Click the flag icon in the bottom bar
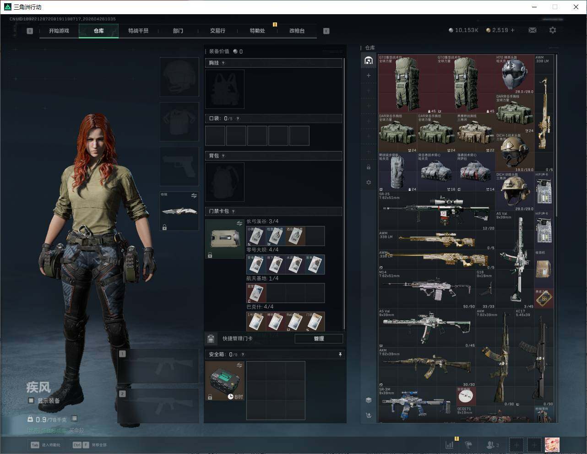This screenshot has height=454, width=587. tap(468, 444)
